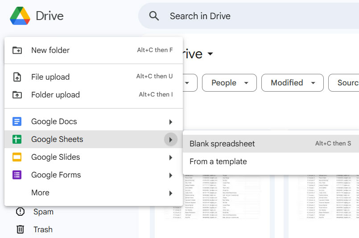
Task: Click the 'Alt+C then S' shortcut text
Action: pos(333,143)
